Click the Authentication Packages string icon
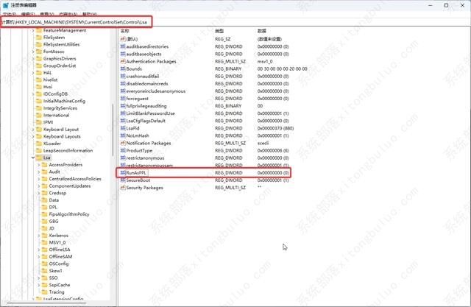471x307 pixels. click(x=123, y=61)
